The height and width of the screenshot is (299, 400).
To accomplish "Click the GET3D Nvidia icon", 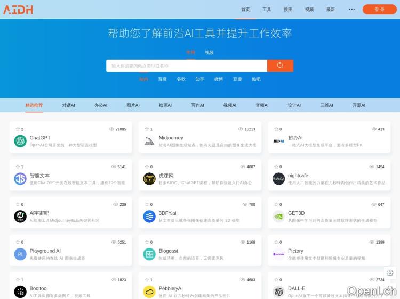I will click(x=278, y=217).
